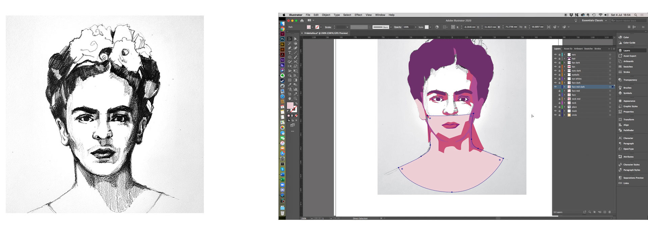The image size is (648, 235).
Task: Open the Window menu
Action: 380,15
